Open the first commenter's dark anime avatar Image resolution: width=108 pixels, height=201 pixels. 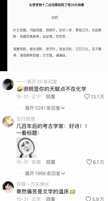tap(8, 84)
